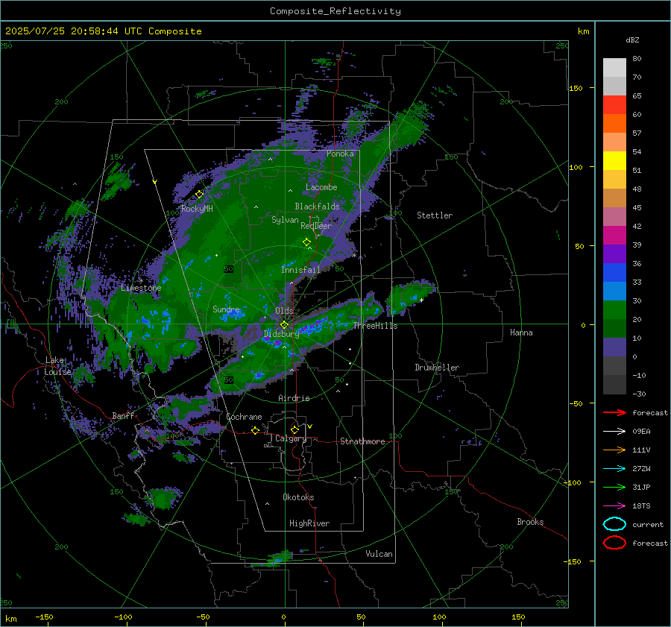The height and width of the screenshot is (627, 671).
Task: Click the Banff label
Action: (123, 415)
